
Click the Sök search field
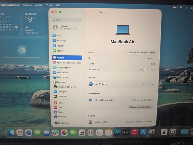point(67,20)
